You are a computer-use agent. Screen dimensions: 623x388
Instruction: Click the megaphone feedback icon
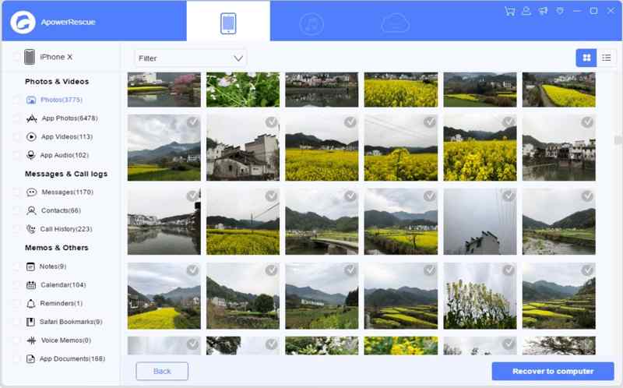pos(543,11)
